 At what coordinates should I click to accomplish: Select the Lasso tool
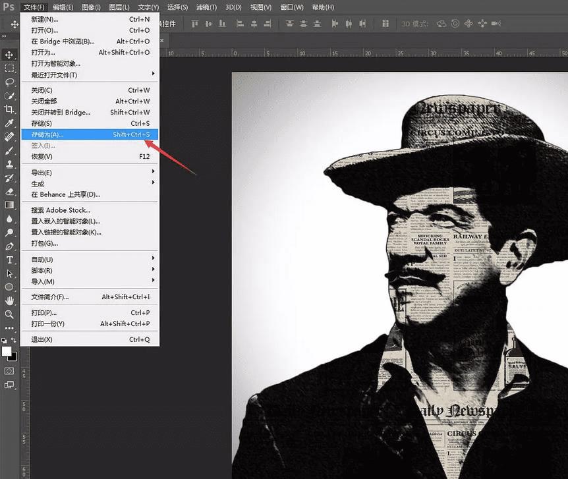(x=9, y=82)
